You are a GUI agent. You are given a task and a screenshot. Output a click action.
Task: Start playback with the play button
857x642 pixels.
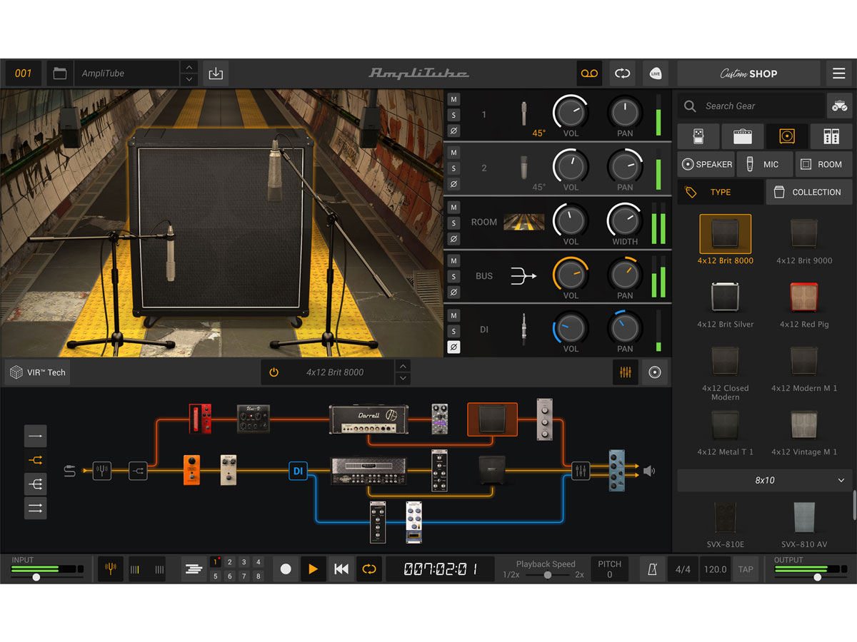tap(313, 569)
